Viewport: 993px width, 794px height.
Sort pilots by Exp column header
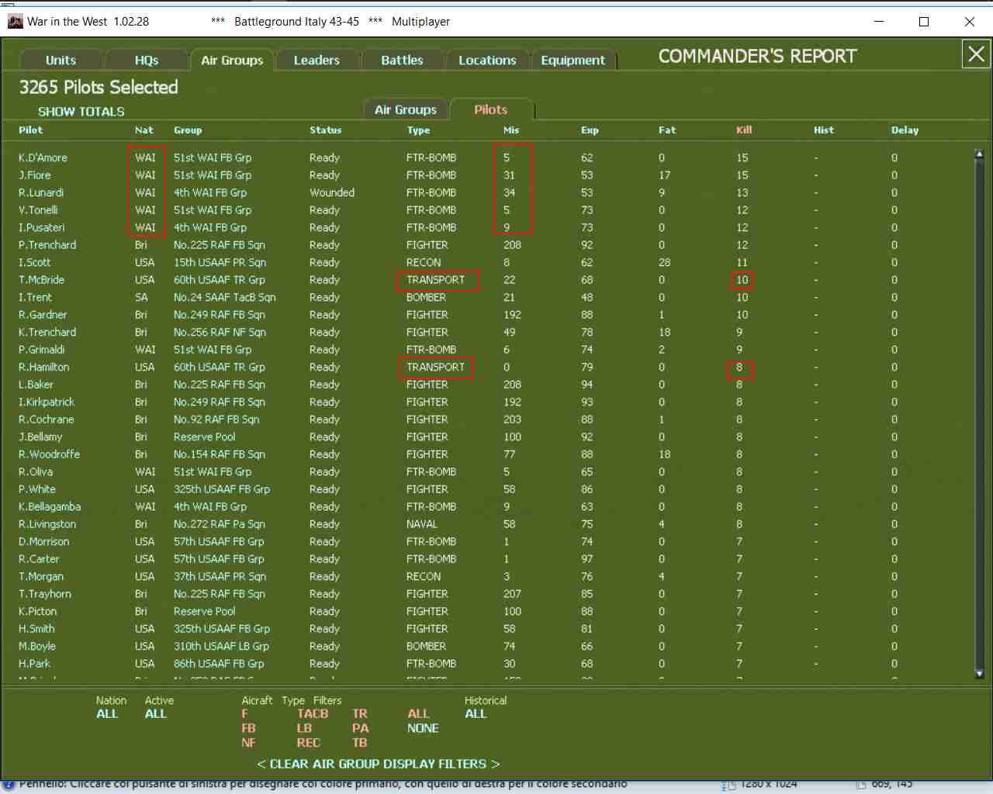click(x=590, y=130)
